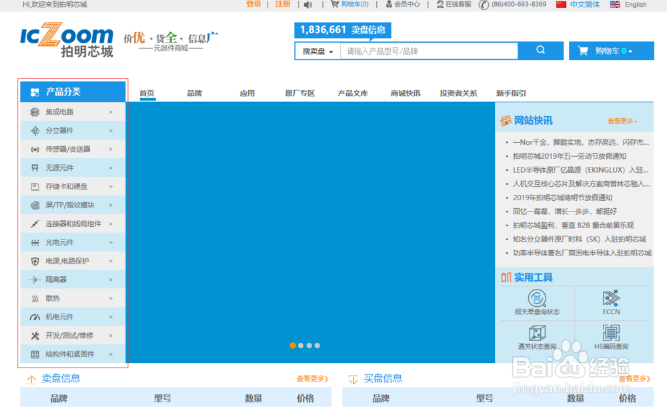Viewport: 667px width, 411px height.
Task: Click the 传感器/变送器 sensor category icon
Action: (35, 149)
